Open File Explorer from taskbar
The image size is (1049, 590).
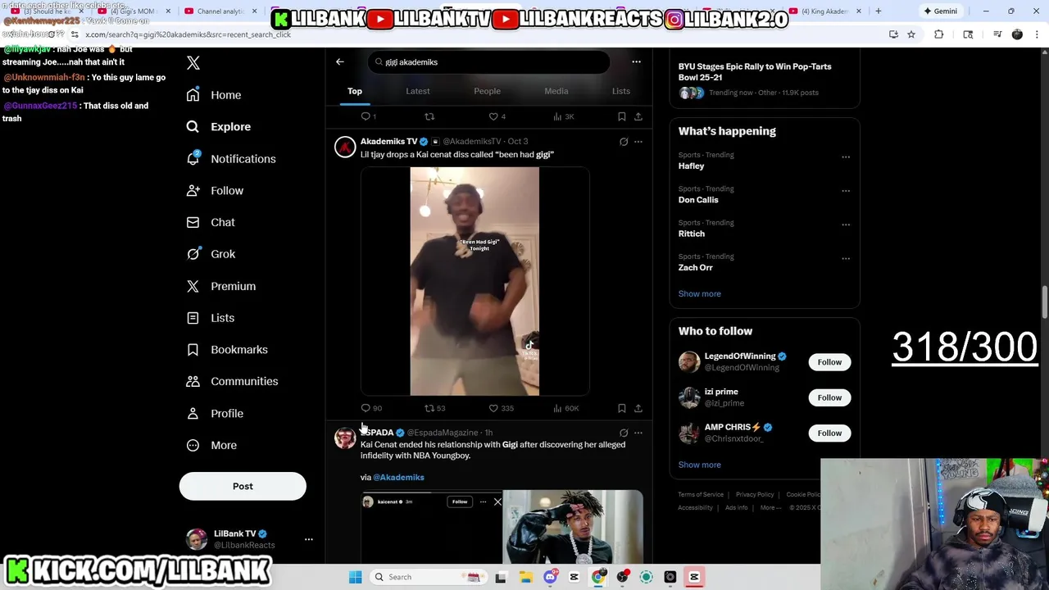pos(525,577)
